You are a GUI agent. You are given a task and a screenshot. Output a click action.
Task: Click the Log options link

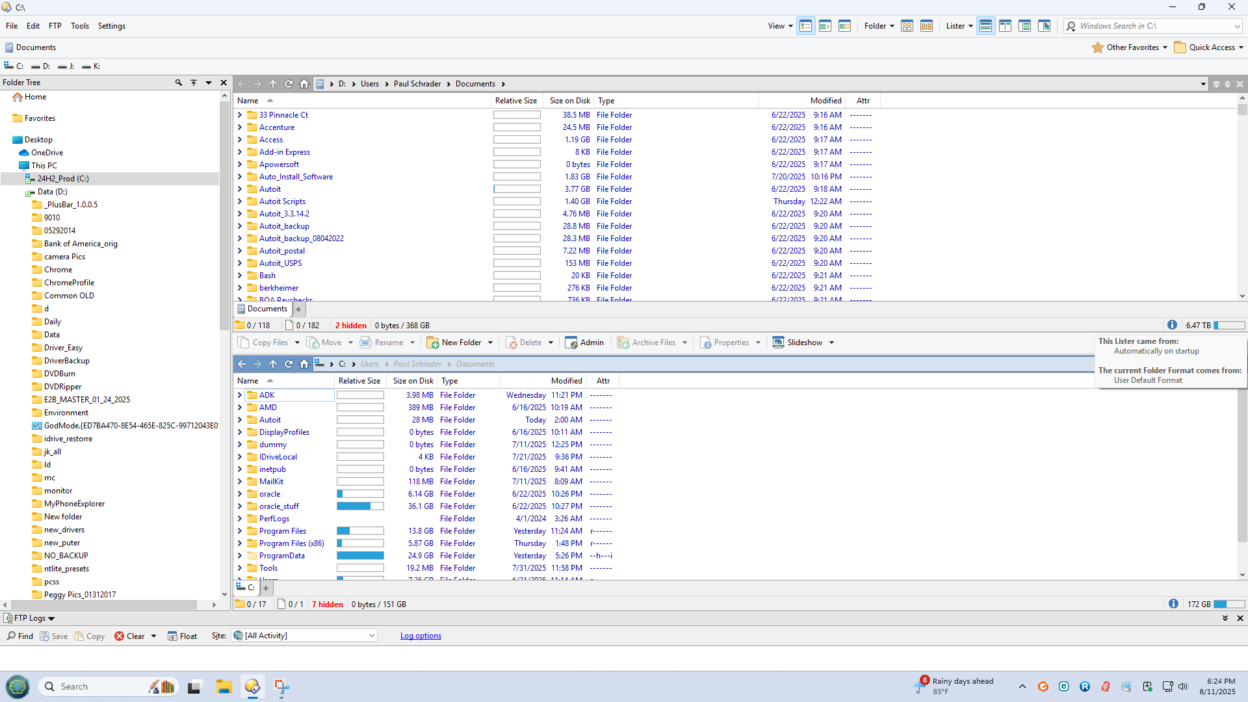(420, 636)
